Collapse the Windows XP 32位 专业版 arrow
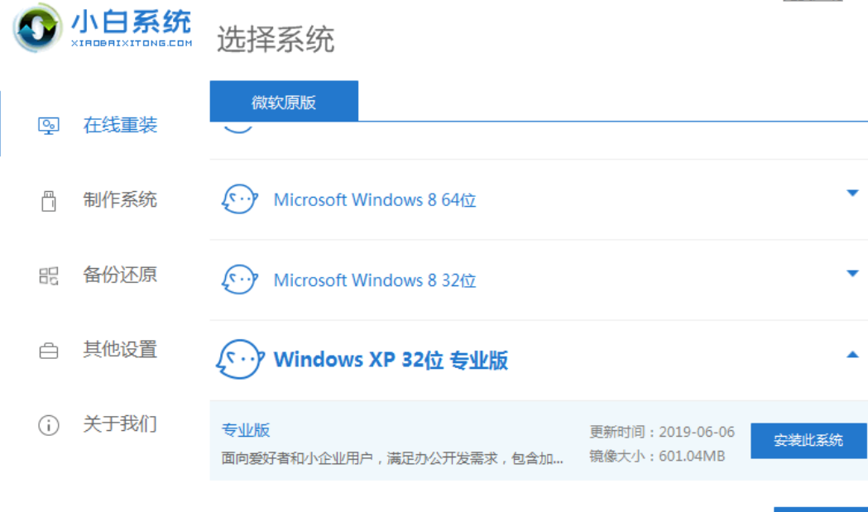Screen dimensions: 868x512 (x=852, y=354)
